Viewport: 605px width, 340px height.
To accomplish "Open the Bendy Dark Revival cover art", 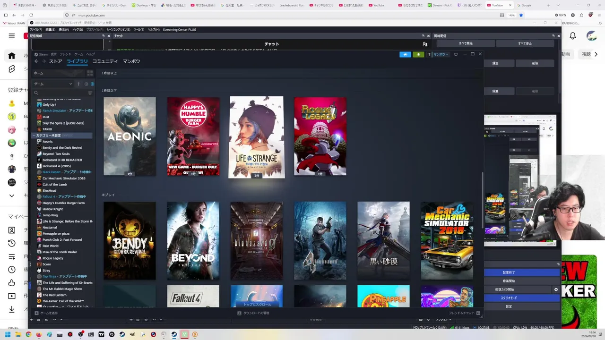I will tap(130, 241).
